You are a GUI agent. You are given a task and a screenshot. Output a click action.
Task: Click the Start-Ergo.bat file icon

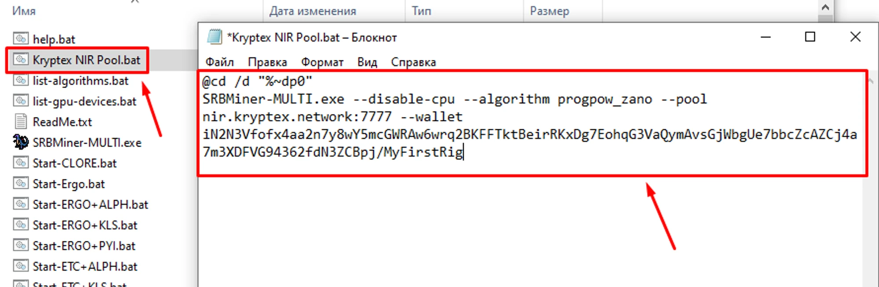[21, 183]
